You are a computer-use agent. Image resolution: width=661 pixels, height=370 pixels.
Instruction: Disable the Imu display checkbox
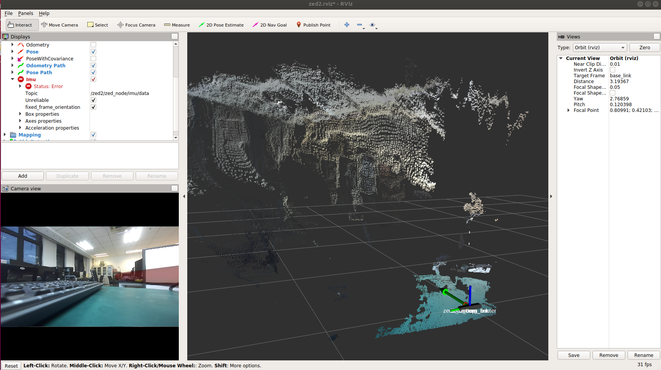93,79
